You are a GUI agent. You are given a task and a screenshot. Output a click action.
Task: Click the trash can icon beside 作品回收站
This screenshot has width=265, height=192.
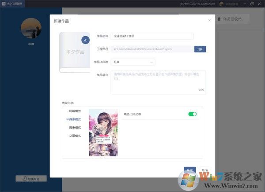(219, 19)
